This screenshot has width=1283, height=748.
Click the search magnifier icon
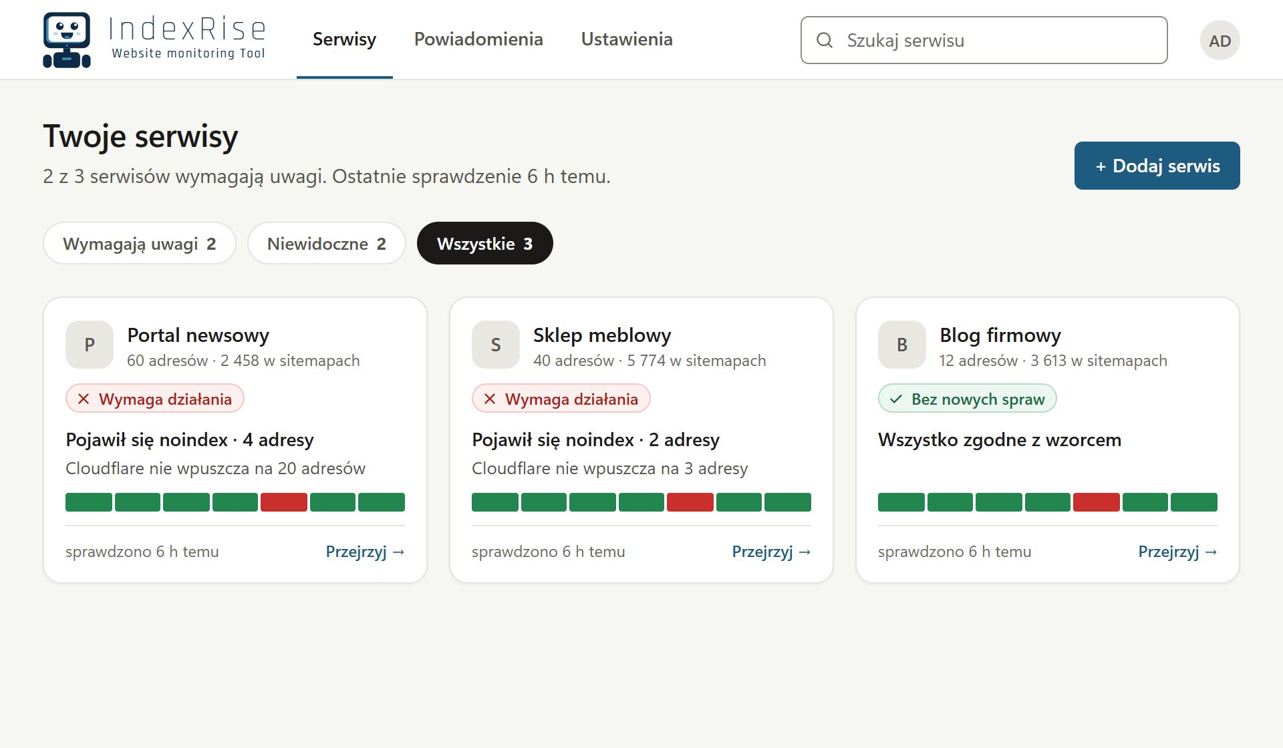tap(825, 40)
